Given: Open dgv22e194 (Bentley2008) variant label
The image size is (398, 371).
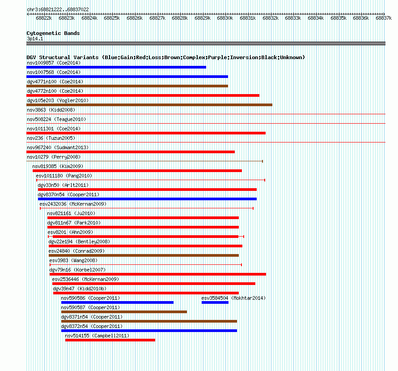Looking at the screenshot, I should point(79,242).
